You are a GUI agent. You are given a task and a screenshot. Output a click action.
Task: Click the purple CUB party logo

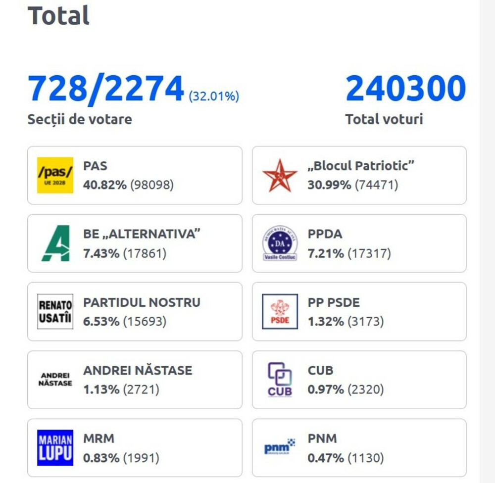pyautogui.click(x=280, y=380)
